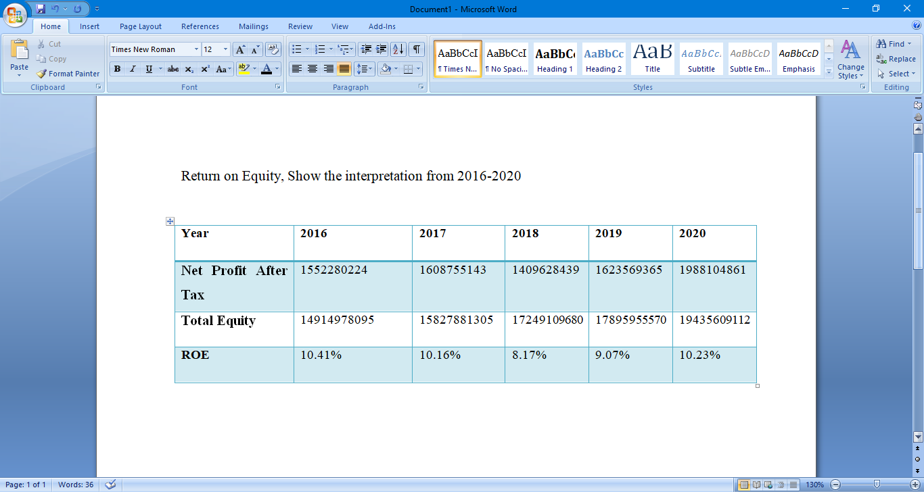
Task: Redo the last action
Action: point(77,9)
